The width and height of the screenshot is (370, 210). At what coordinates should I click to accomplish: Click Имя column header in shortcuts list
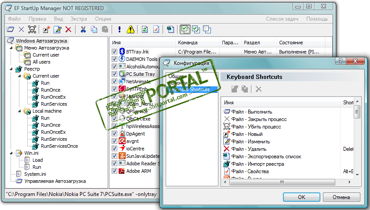point(281,103)
